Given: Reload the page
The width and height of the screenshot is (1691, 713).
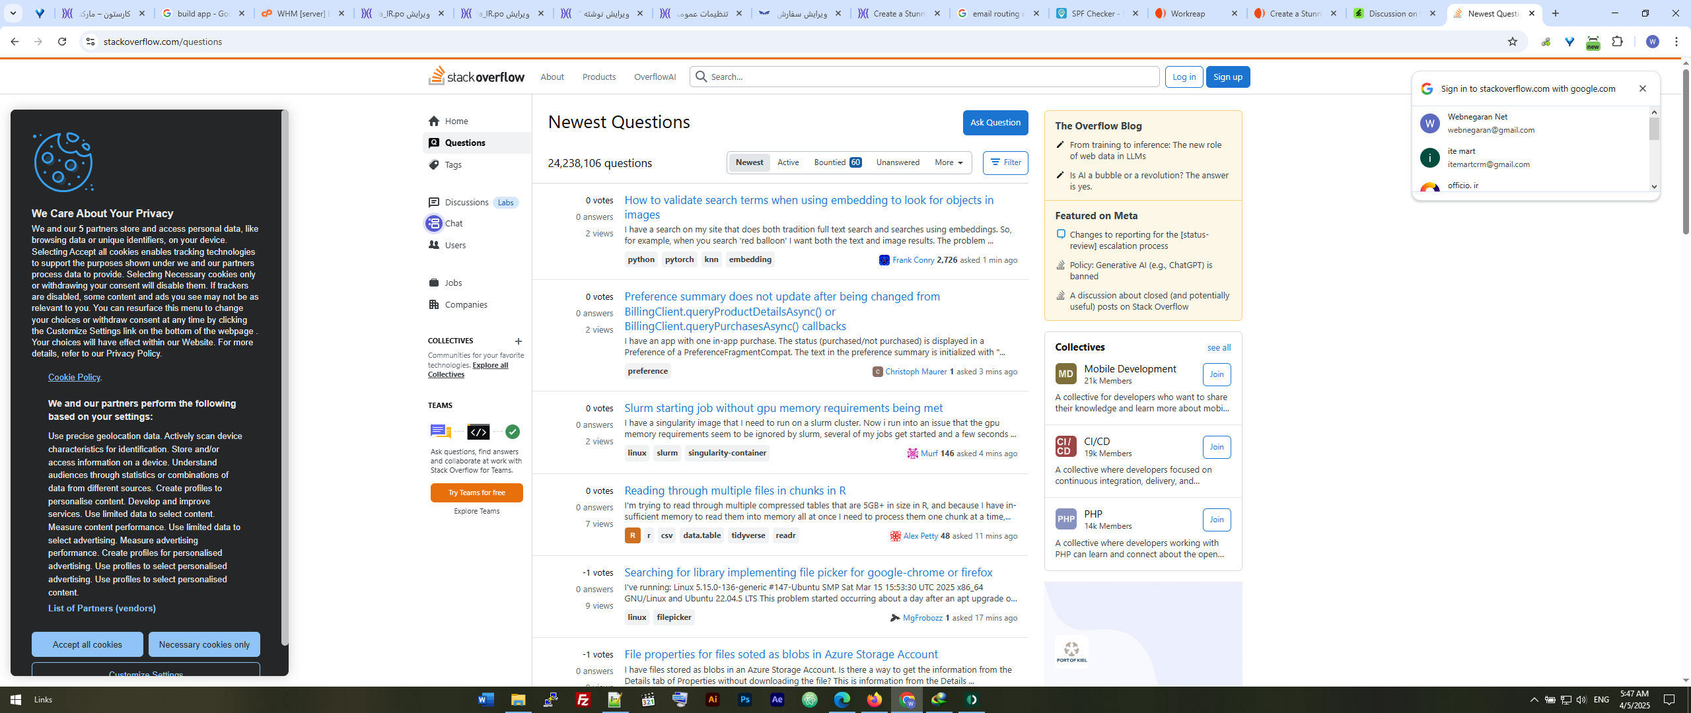Looking at the screenshot, I should (x=62, y=42).
